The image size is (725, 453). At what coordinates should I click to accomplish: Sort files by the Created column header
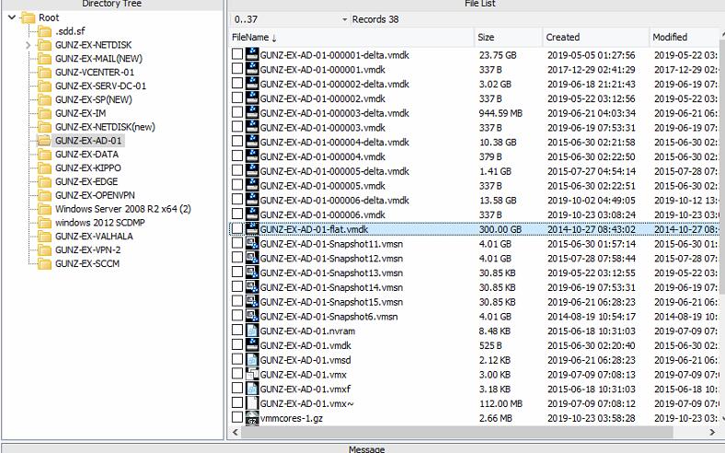(x=562, y=37)
